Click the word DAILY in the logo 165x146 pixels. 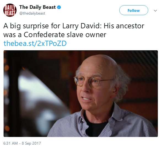pos(10,8)
